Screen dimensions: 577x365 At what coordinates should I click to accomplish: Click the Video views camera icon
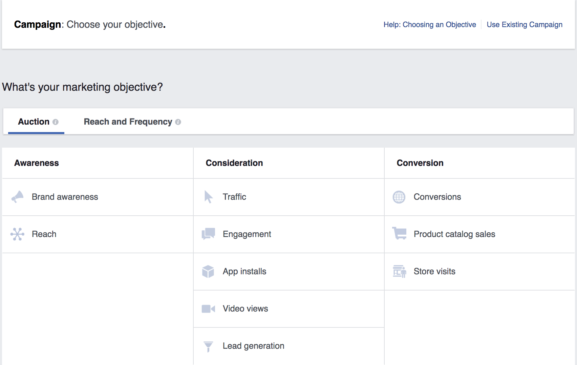tap(209, 308)
